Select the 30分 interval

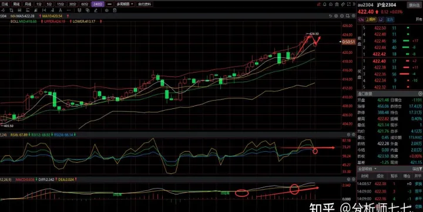coord(72,4)
